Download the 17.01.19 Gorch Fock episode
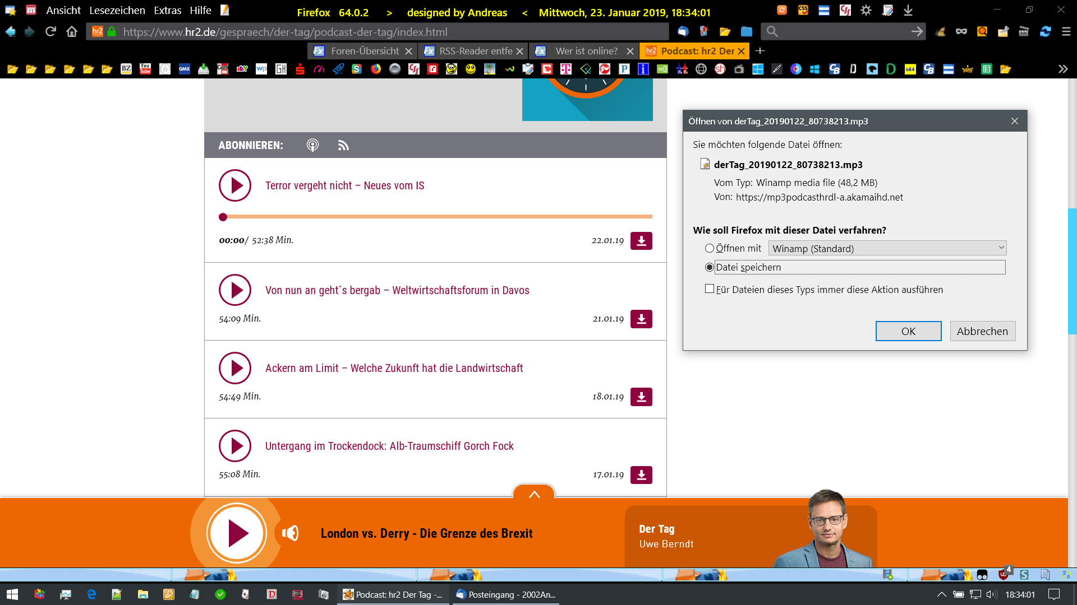 641,475
